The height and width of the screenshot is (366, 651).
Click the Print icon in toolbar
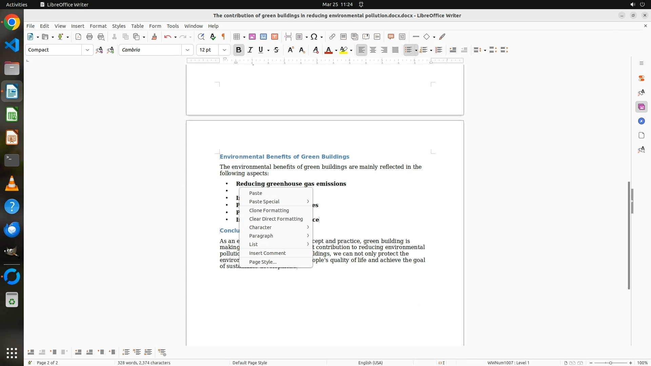[x=90, y=37]
